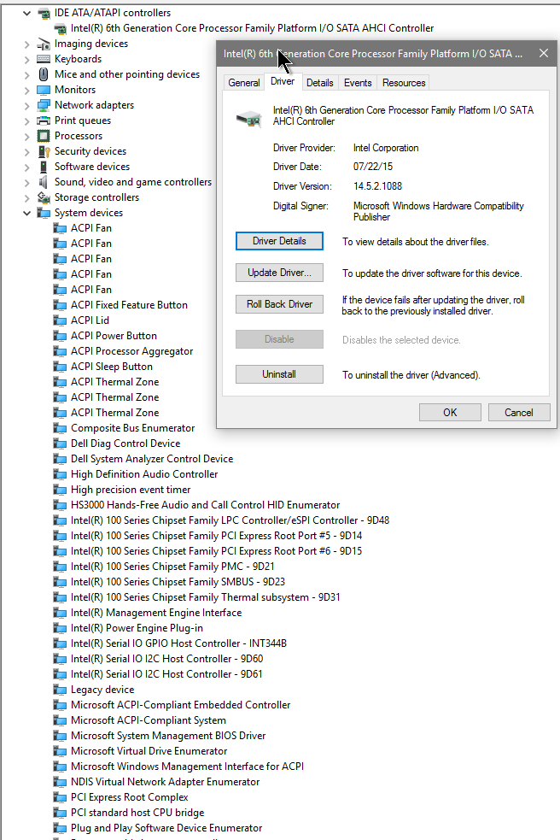This screenshot has height=840, width=560.
Task: Click the driver version 14.5.2.1088 text
Action: pyautogui.click(x=377, y=186)
